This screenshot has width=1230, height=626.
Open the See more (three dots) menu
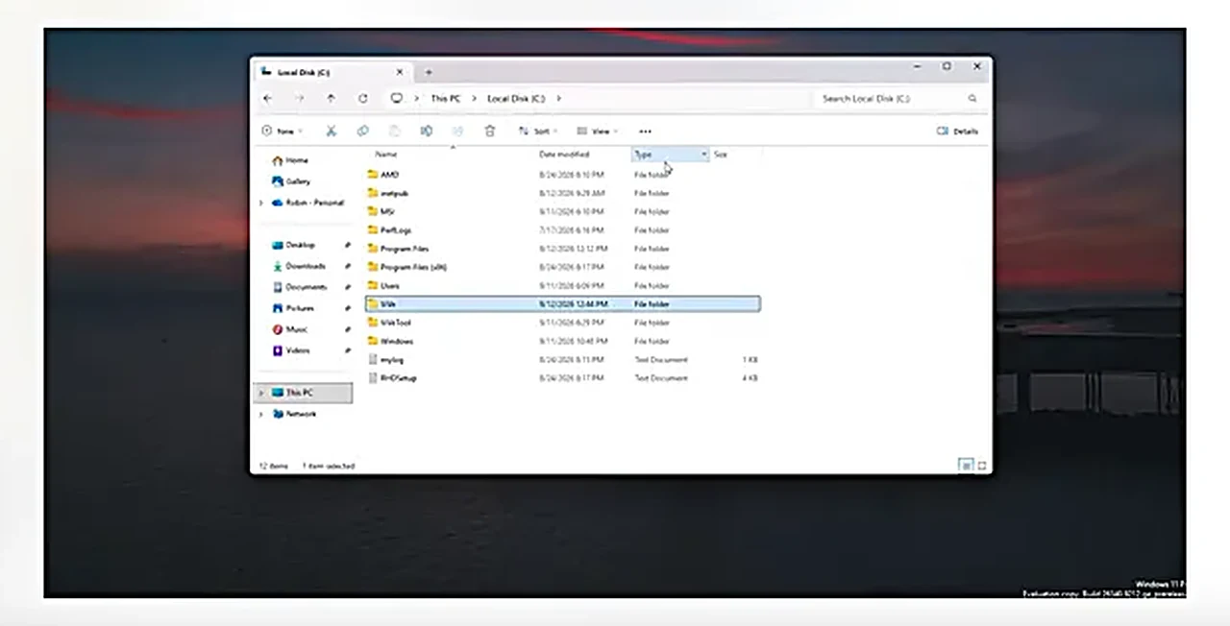645,132
